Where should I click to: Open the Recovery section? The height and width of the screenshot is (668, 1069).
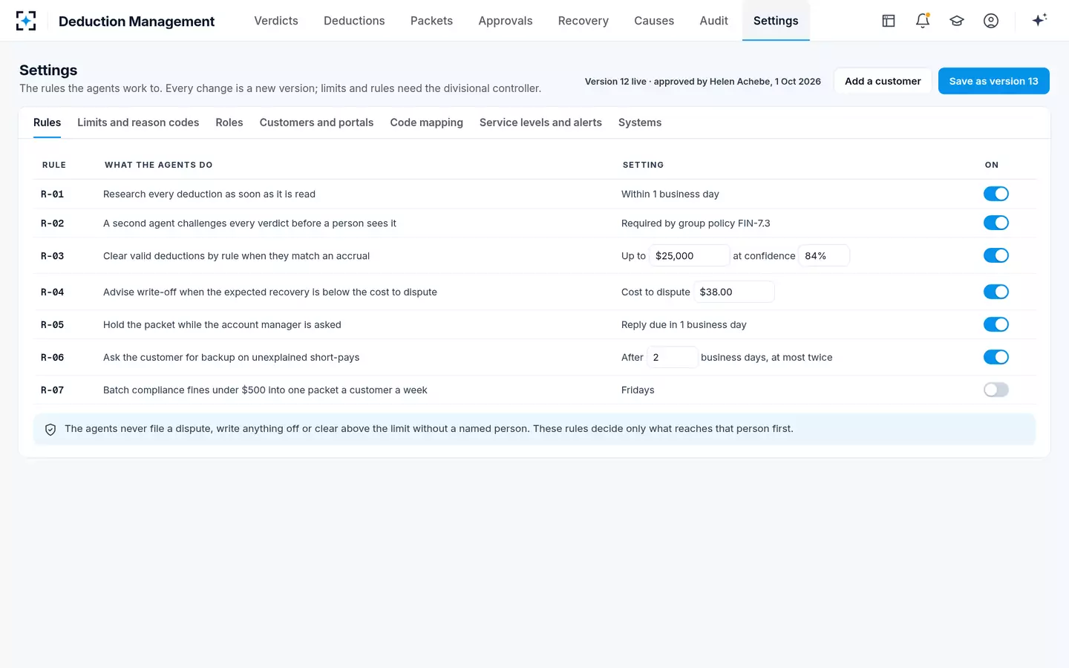583,21
